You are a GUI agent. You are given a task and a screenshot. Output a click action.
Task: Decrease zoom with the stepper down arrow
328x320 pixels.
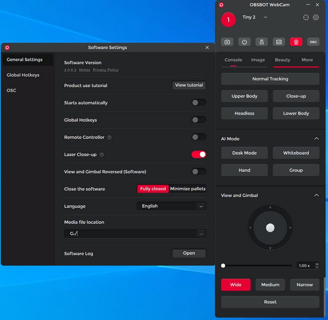pos(317,267)
